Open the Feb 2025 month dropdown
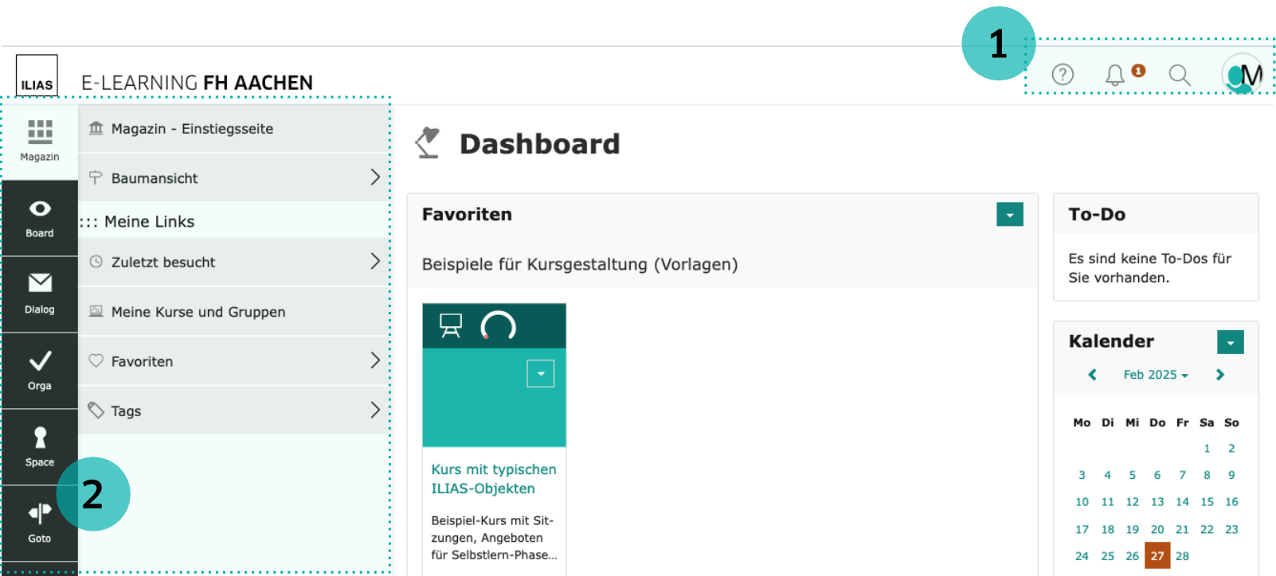Viewport: 1276px width, 576px height. [x=1155, y=375]
